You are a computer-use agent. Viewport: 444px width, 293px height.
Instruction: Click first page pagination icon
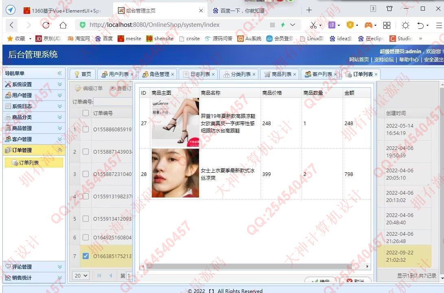[x=99, y=276]
